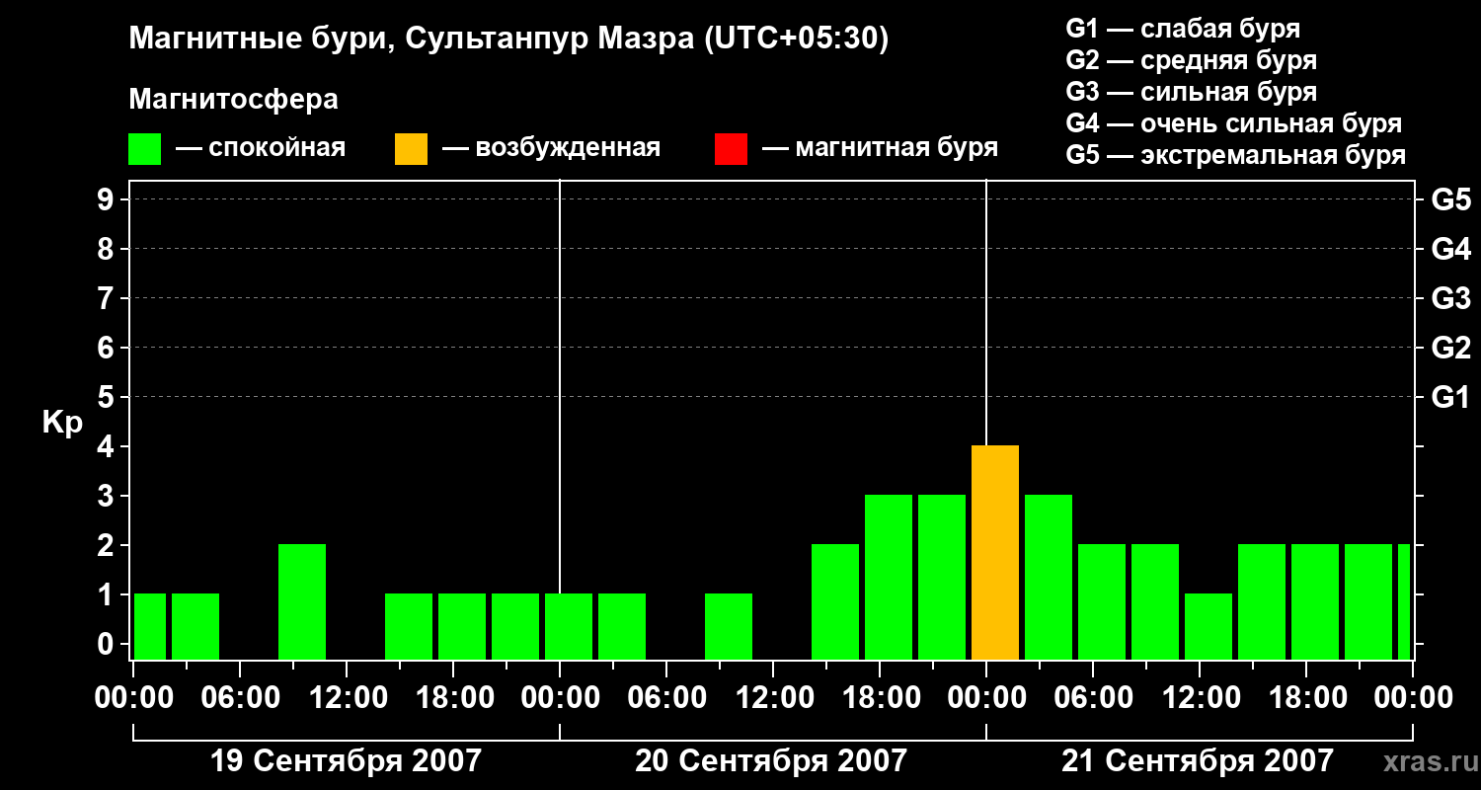Click the green 'спокойная' legend swatch

pos(145,149)
